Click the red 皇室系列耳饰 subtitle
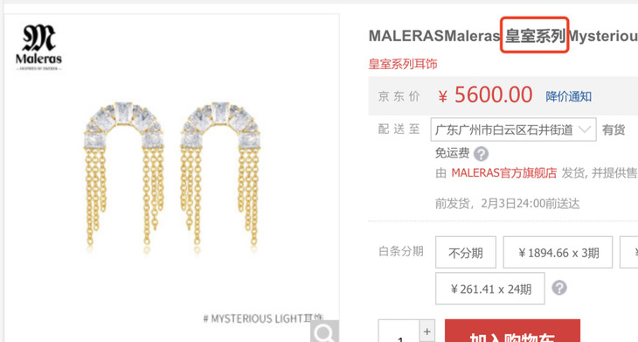Viewport: 638px width, 342px height. click(x=403, y=64)
